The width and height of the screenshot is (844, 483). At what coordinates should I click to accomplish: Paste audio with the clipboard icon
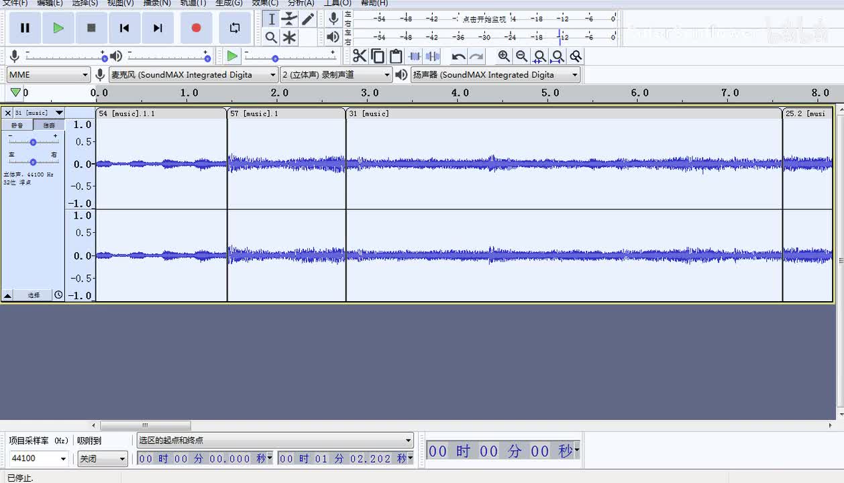396,56
